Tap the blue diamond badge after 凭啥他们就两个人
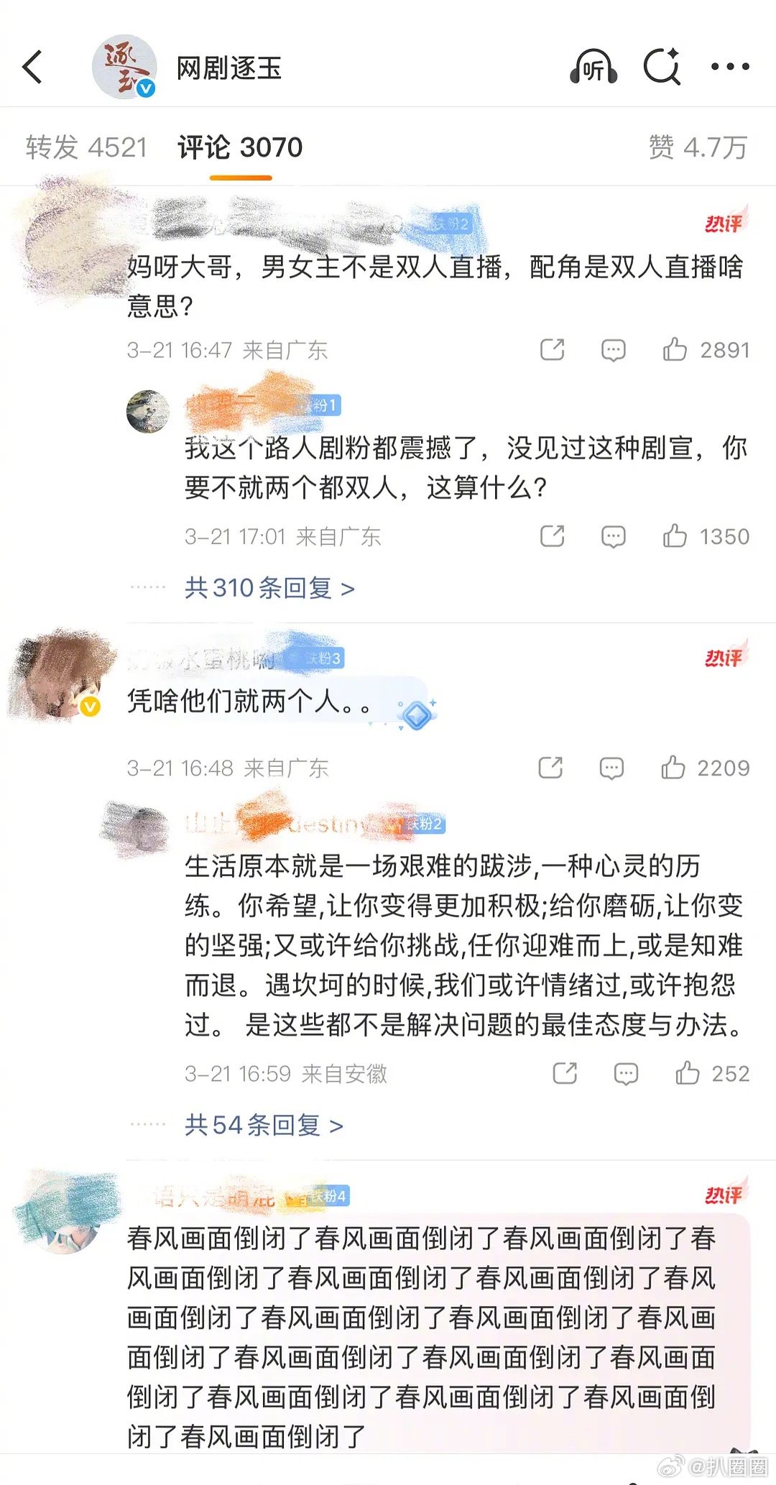Viewport: 776px width, 1485px height. pos(417,715)
